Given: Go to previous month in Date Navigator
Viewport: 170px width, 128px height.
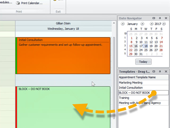Looking at the screenshot, I should 123,24.
